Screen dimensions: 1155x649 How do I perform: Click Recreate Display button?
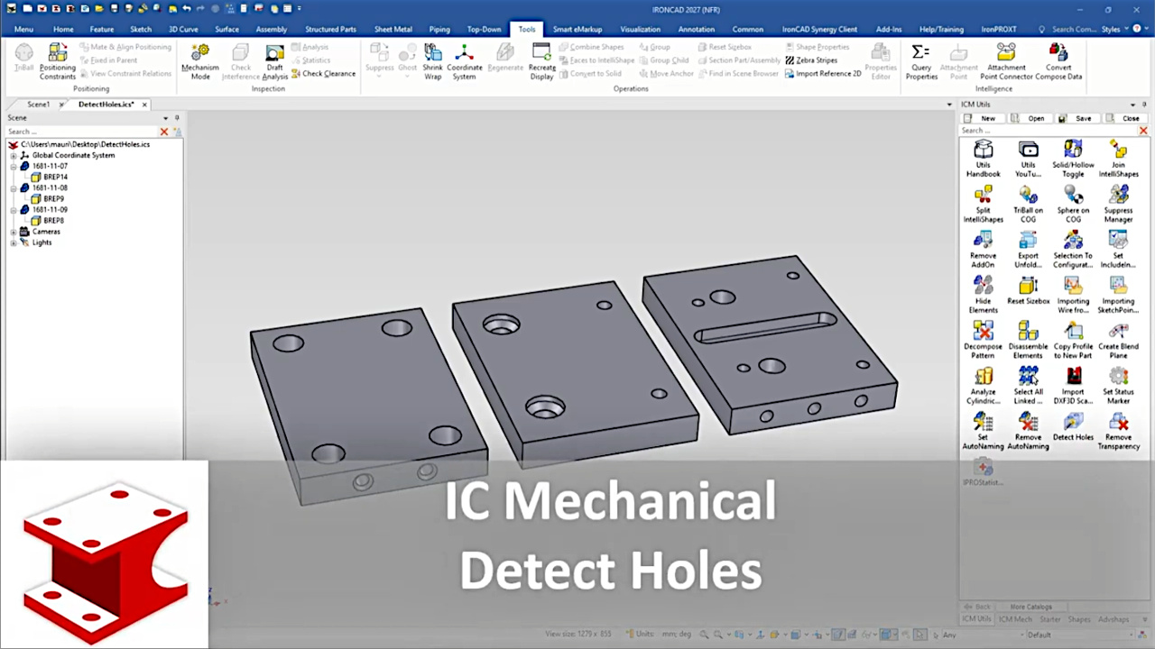[x=541, y=61]
